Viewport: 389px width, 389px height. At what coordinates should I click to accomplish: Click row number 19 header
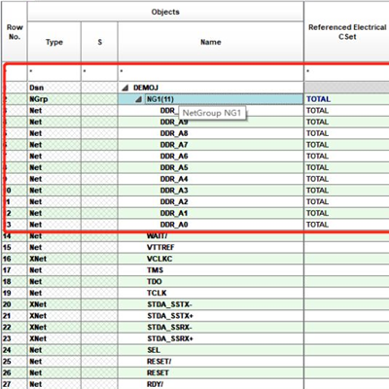[x=15, y=293]
